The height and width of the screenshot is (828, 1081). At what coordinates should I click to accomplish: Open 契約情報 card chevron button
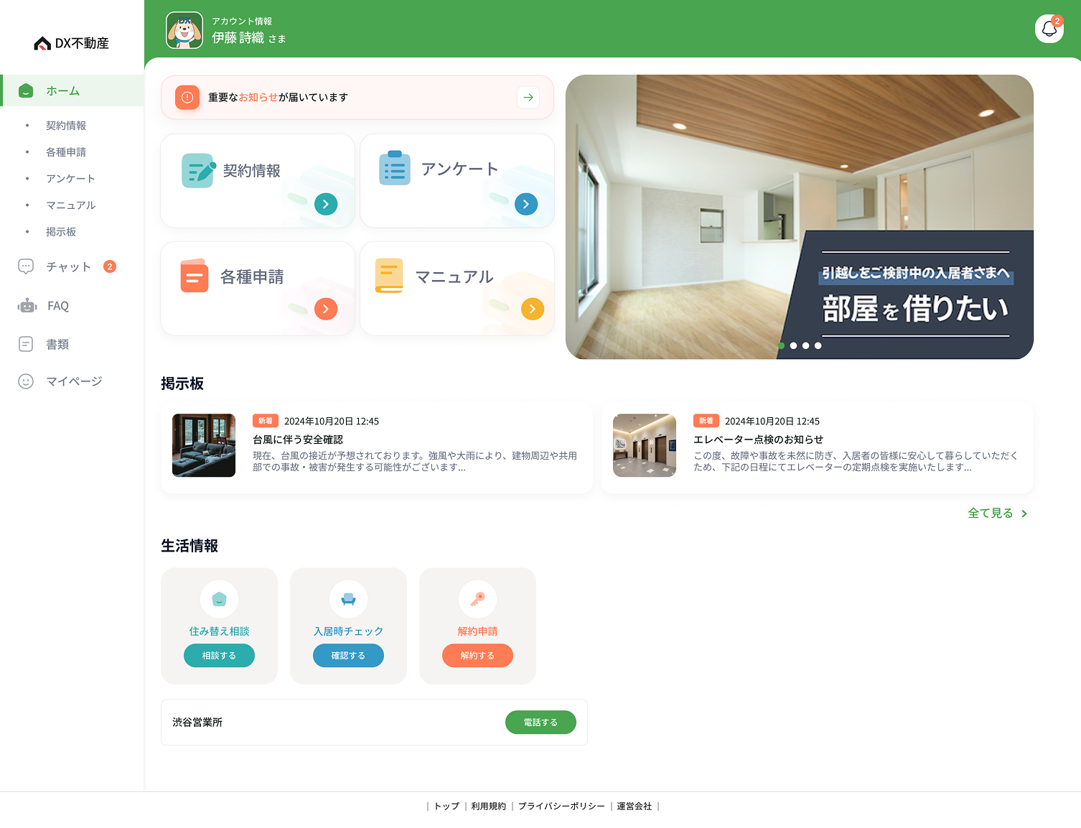point(326,205)
